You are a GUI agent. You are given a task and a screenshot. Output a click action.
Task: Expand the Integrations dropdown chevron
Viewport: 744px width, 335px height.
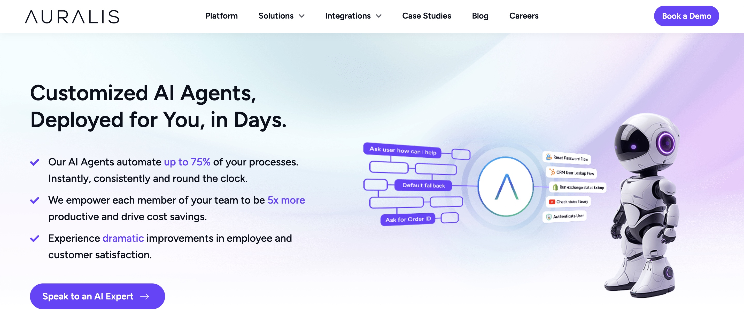point(379,16)
